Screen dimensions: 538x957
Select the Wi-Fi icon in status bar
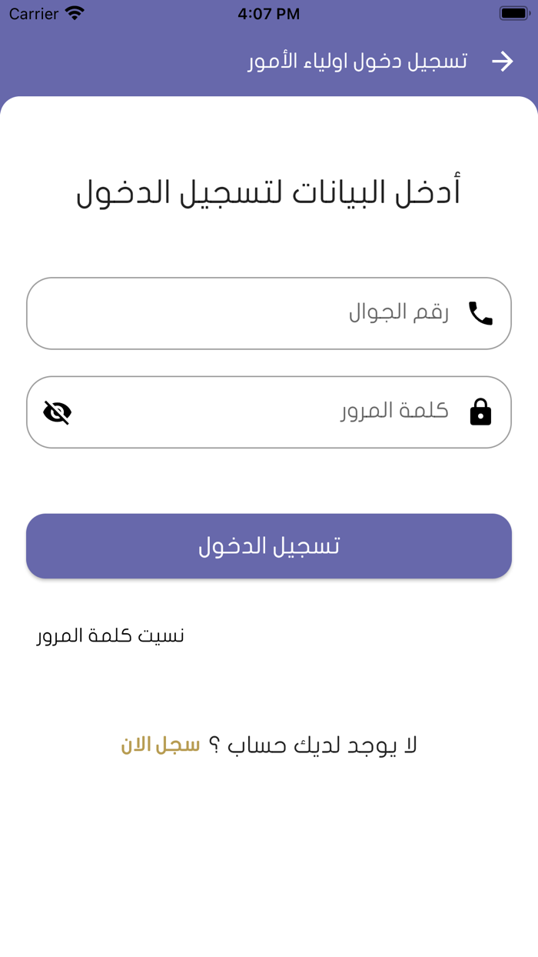73,12
